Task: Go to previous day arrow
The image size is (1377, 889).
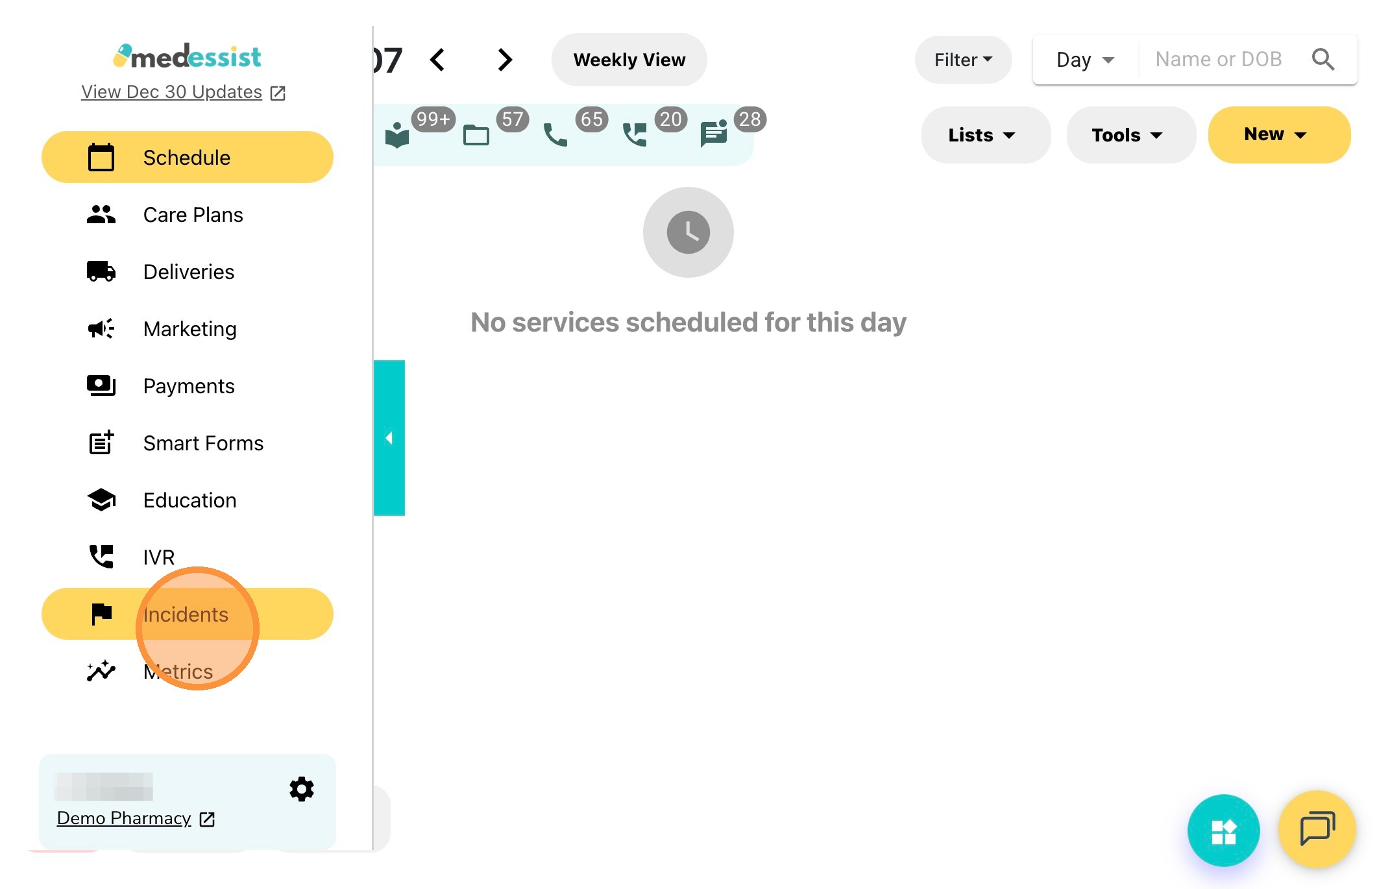Action: click(438, 60)
